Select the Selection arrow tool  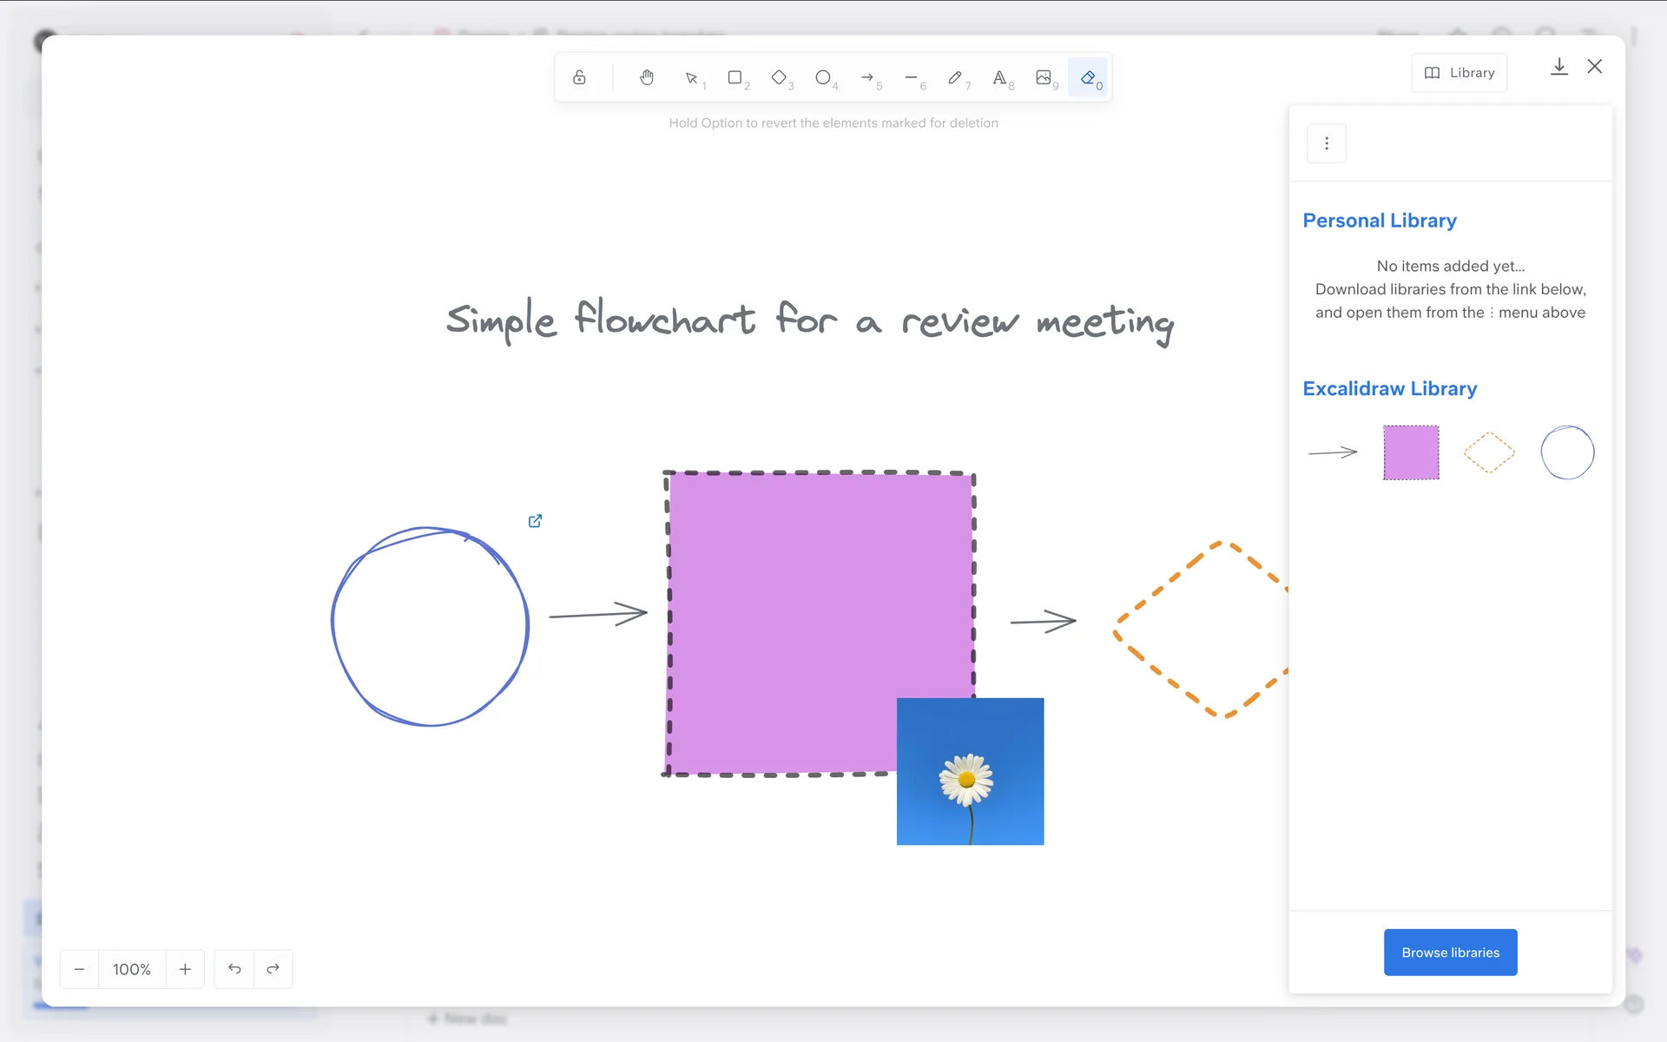click(692, 77)
